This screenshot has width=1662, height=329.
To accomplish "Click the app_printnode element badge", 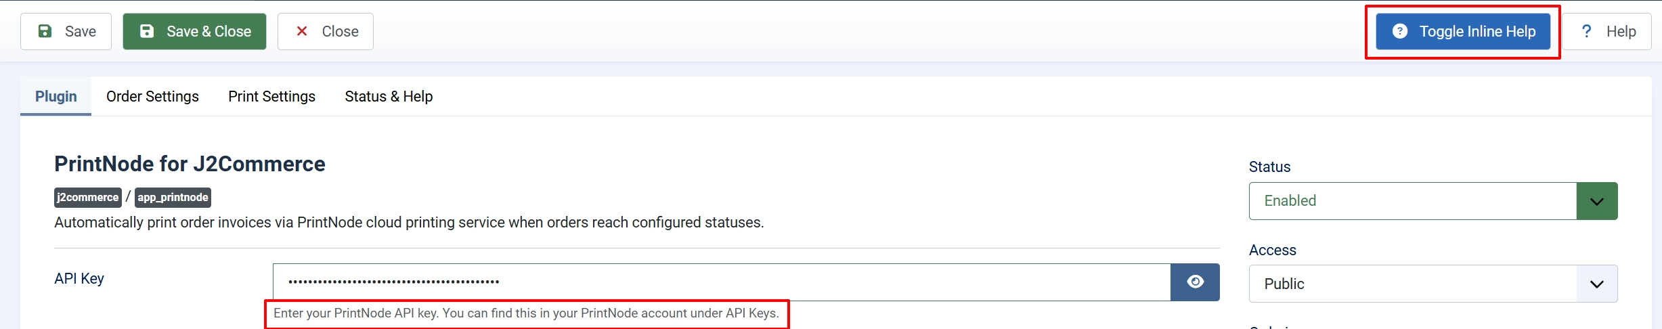I will click(173, 197).
